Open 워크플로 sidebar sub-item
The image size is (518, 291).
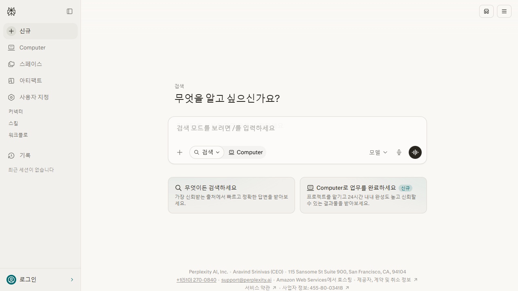click(x=18, y=135)
